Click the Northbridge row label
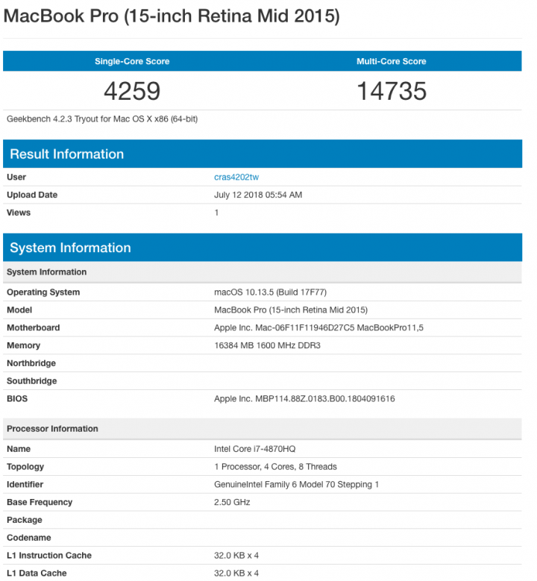Image resolution: width=537 pixels, height=581 pixels. click(x=31, y=363)
